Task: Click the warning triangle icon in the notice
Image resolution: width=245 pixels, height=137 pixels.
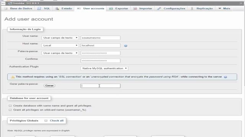Action: [13, 77]
